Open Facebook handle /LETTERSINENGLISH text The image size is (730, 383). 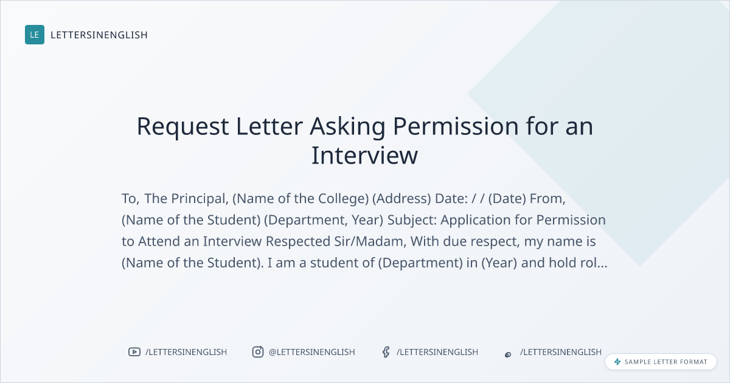[437, 352]
